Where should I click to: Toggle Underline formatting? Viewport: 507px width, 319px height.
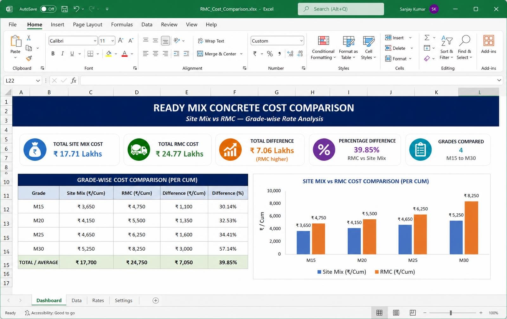click(72, 53)
